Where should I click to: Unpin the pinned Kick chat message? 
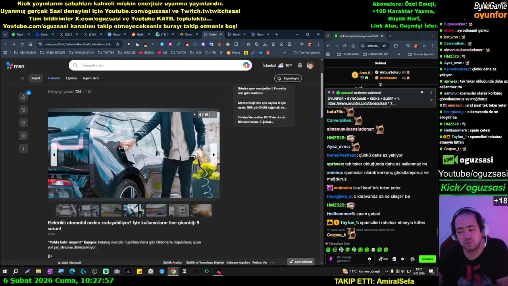click(x=422, y=93)
